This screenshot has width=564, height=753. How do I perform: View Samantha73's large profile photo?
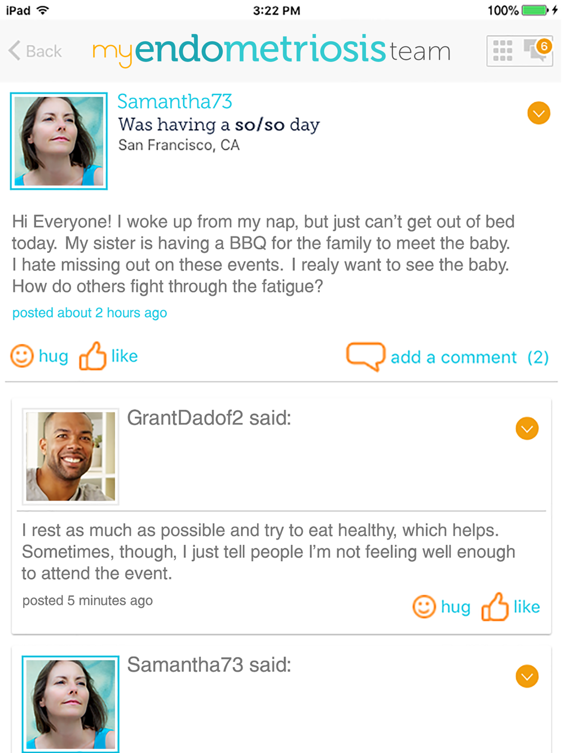pos(59,141)
